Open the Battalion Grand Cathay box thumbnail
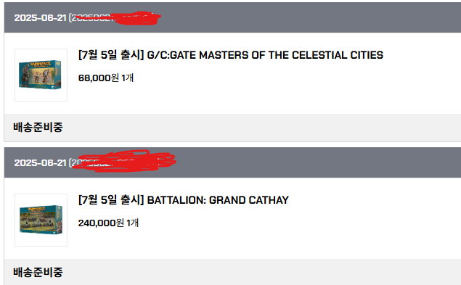Image resolution: width=461 pixels, height=285 pixels. click(41, 220)
